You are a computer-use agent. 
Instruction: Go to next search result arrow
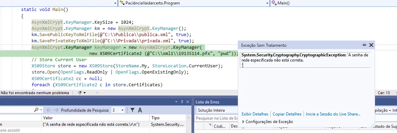pyautogui.click(x=56, y=110)
